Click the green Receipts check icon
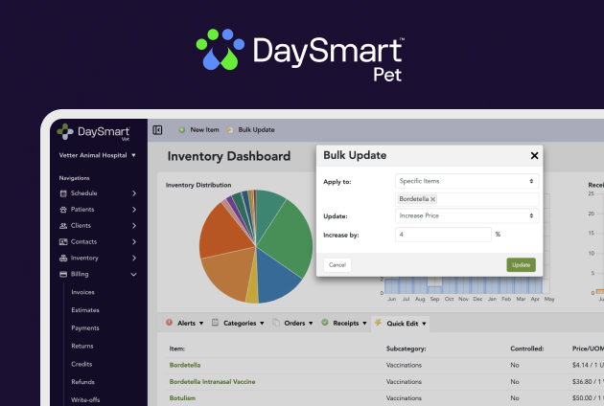This screenshot has height=406, width=604. [x=325, y=323]
